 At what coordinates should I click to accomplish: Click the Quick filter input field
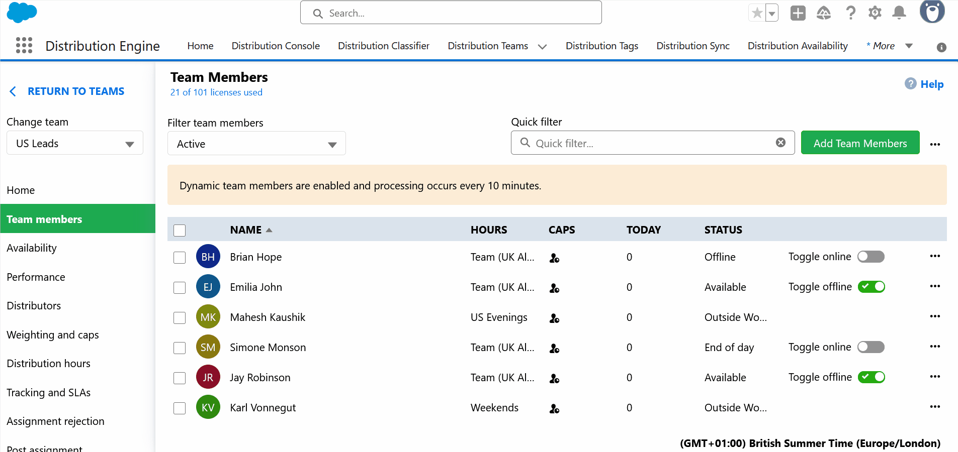pyautogui.click(x=652, y=143)
